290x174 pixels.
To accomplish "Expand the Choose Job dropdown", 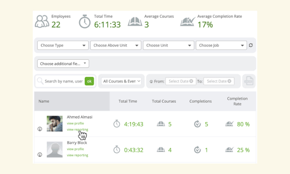I will [x=221, y=45].
